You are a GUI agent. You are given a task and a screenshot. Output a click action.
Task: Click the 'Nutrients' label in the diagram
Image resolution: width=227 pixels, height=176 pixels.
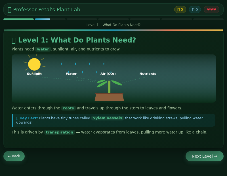pyautogui.click(x=148, y=74)
